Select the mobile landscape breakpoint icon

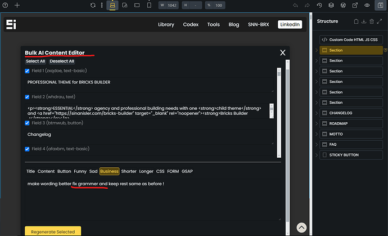tap(137, 5)
